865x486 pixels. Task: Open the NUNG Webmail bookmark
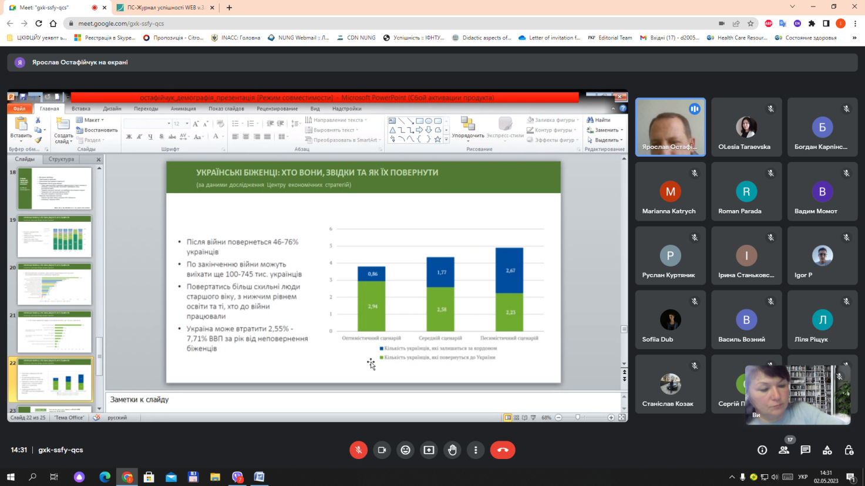coord(298,38)
